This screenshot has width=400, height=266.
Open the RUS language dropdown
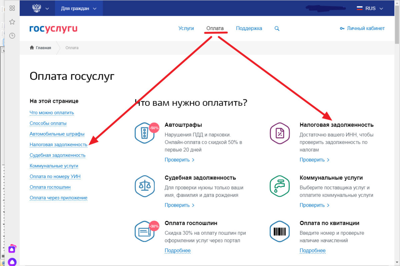pyautogui.click(x=371, y=8)
